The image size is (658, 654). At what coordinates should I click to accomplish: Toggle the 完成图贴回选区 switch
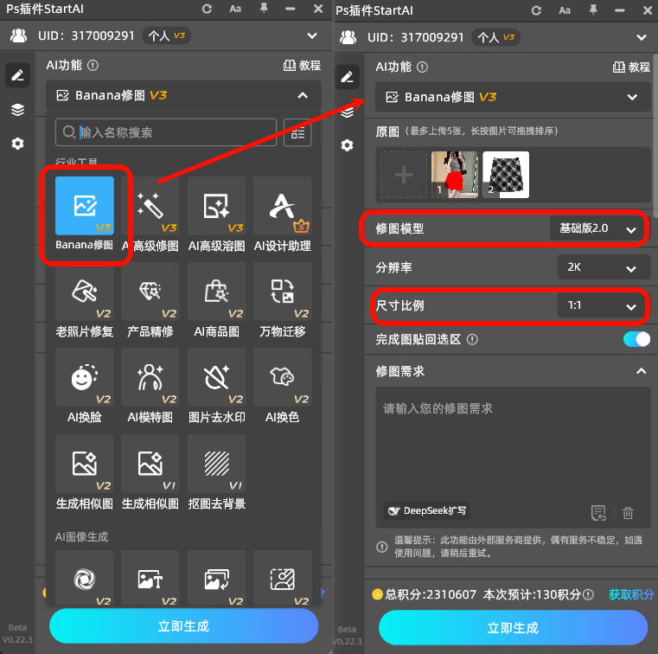tap(636, 339)
